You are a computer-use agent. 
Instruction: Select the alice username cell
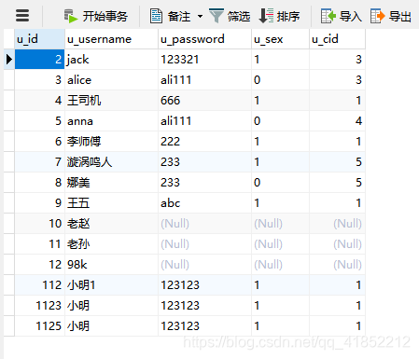point(111,80)
